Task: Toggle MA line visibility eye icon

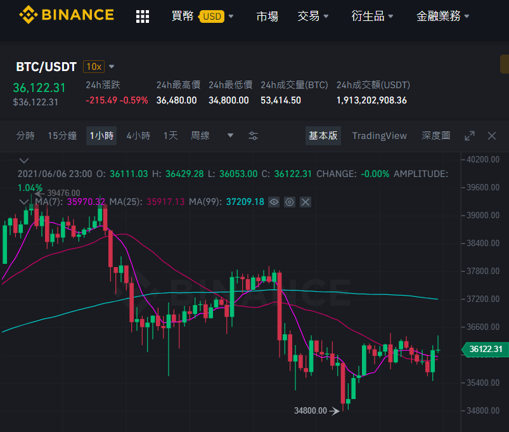Action: tap(274, 202)
